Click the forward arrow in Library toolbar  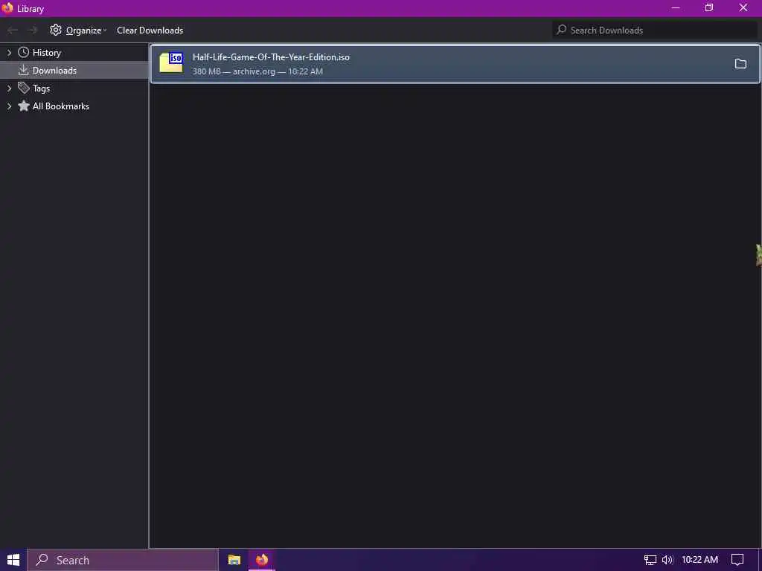click(33, 30)
